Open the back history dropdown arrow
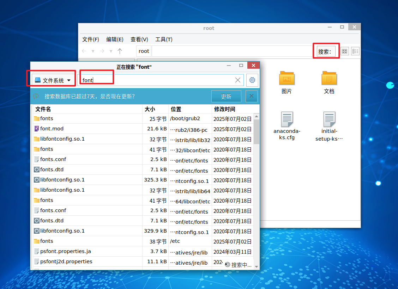Screen dimensions: 398x289 (x=93, y=51)
